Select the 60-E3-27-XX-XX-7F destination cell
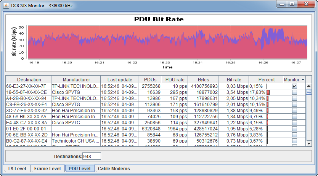 pos(28,86)
